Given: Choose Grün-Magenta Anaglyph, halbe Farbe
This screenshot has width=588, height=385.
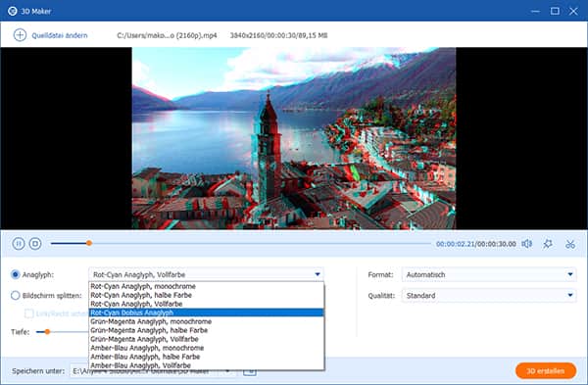Looking at the screenshot, I should click(x=206, y=330).
